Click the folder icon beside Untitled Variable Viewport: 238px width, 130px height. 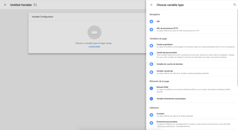click(35, 5)
